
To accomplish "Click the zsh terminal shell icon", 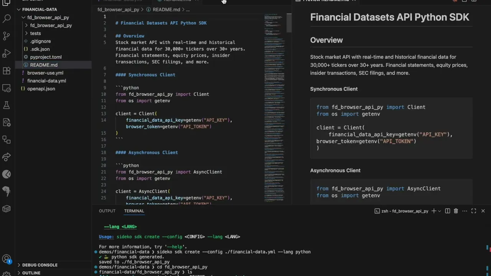I will coord(377,211).
